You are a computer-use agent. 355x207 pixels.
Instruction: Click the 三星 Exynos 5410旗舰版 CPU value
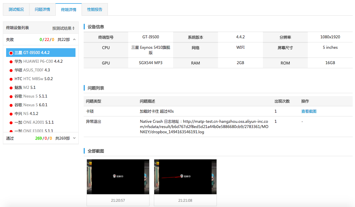pyautogui.click(x=151, y=50)
